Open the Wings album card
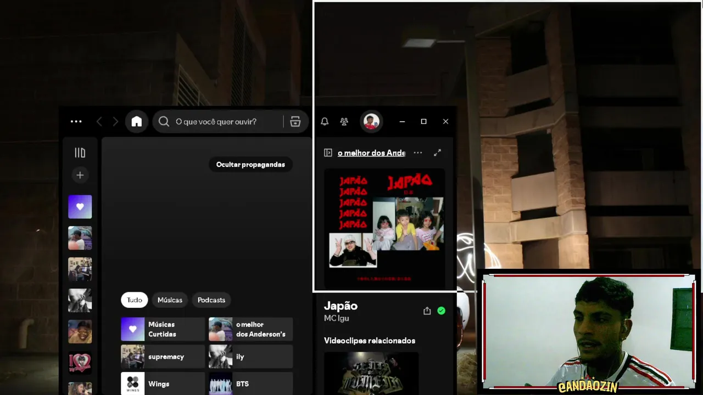This screenshot has width=703, height=395. (163, 384)
